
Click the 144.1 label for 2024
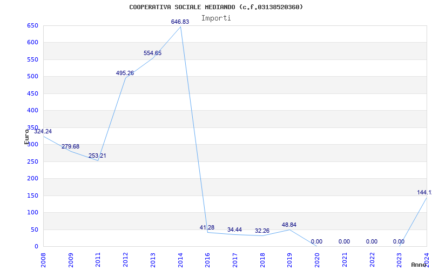pyautogui.click(x=424, y=192)
